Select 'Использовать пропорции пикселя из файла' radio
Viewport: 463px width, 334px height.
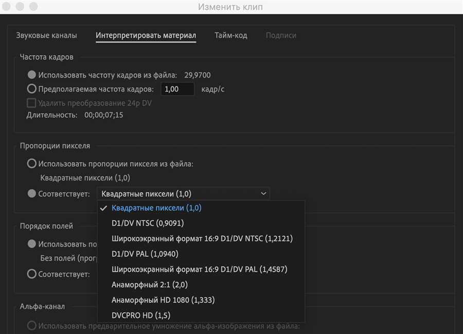click(32, 164)
